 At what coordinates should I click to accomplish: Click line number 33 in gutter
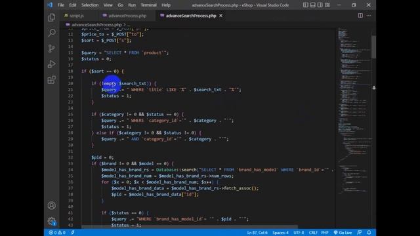click(70, 163)
